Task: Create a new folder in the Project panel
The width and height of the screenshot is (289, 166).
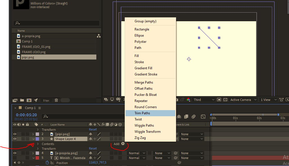Action: click(22, 100)
